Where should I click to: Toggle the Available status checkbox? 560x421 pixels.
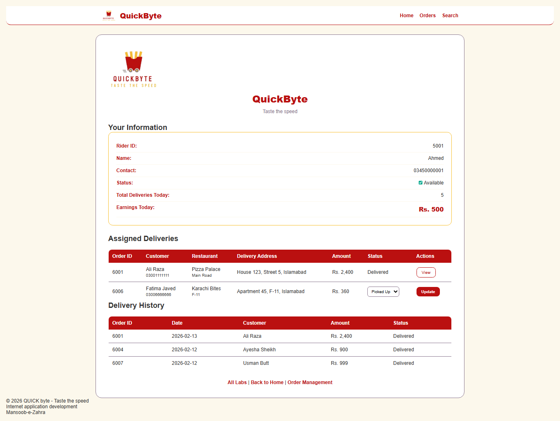point(420,182)
